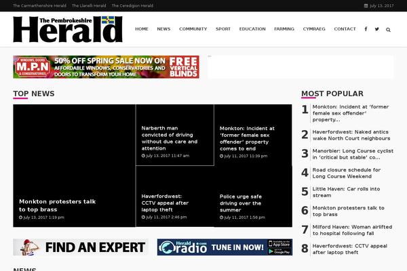This screenshot has width=407, height=271.
Task: Click the search magnifier icon
Action: click(x=388, y=30)
